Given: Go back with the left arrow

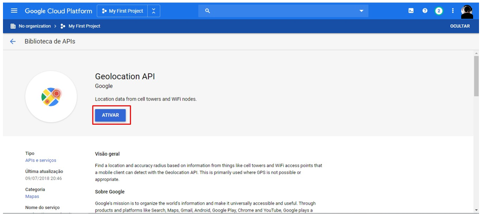Looking at the screenshot, I should (12, 41).
